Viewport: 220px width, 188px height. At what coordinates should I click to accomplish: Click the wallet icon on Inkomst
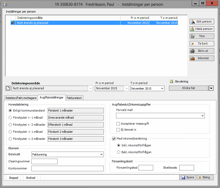point(192,58)
